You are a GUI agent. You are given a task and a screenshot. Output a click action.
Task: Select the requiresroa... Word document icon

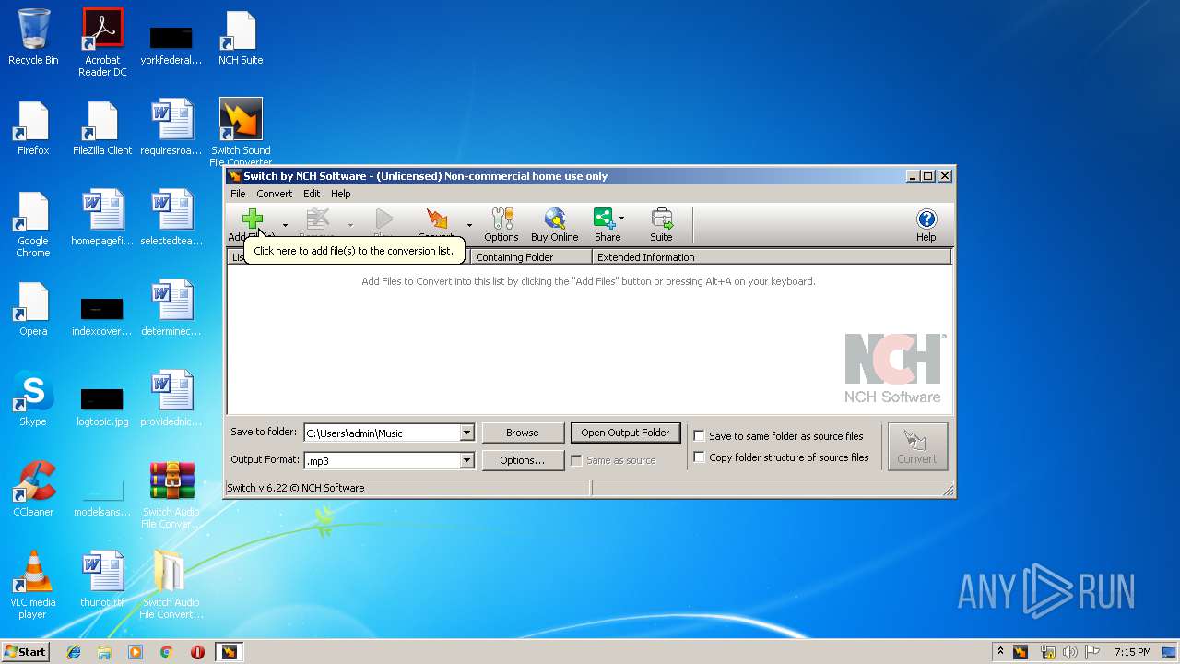coord(171,127)
